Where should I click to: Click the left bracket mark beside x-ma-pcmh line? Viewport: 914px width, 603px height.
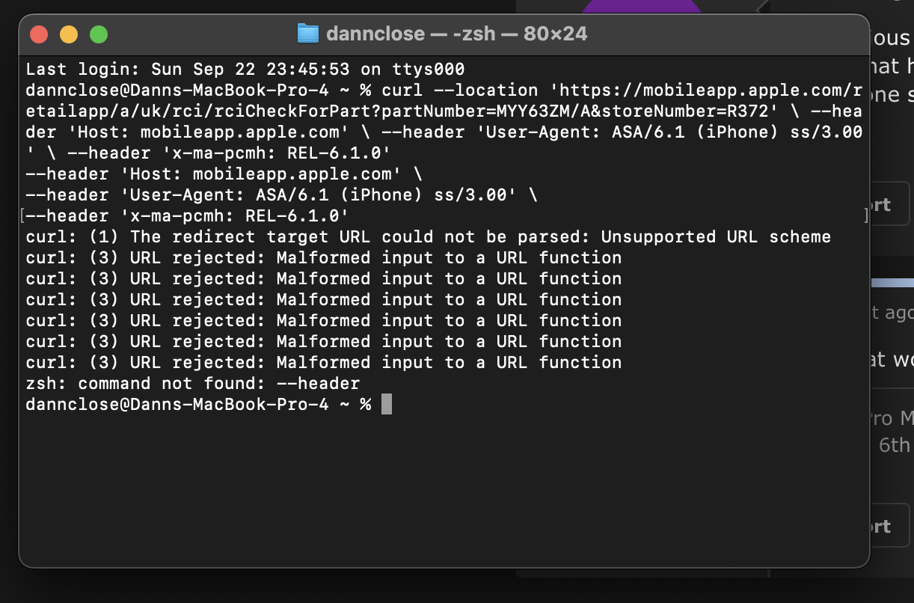(x=22, y=216)
